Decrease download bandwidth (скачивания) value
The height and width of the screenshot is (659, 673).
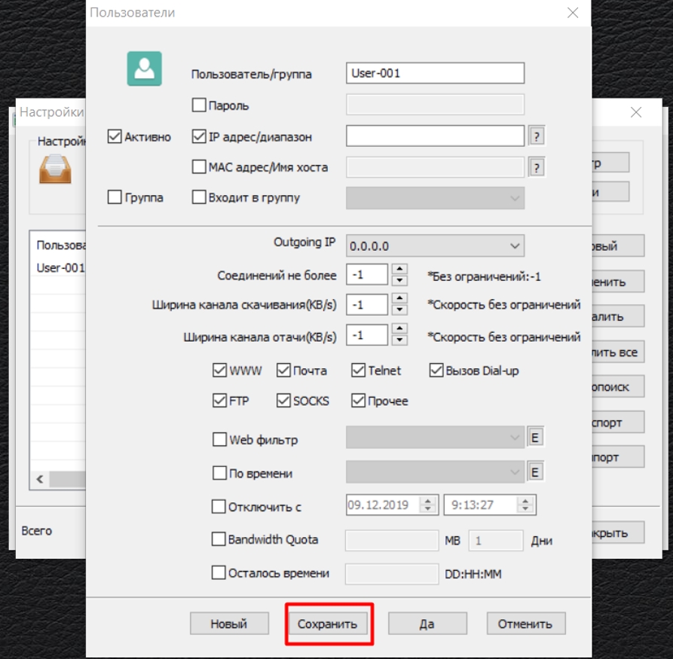click(x=399, y=310)
